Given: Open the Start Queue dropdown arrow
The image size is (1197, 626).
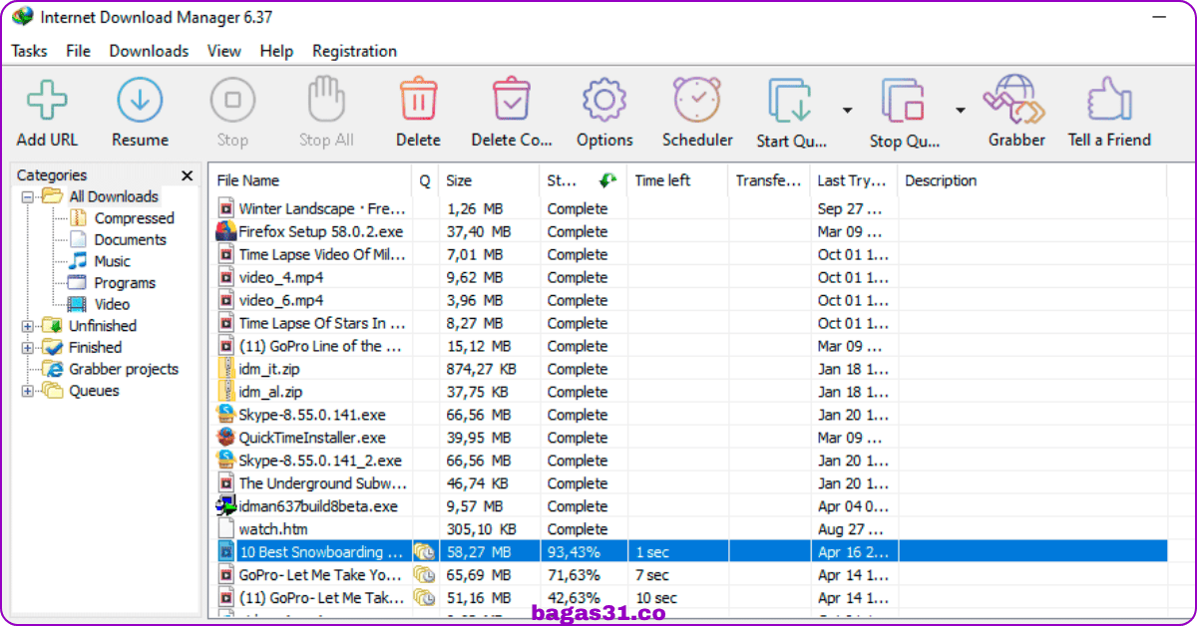Looking at the screenshot, I should tap(847, 110).
